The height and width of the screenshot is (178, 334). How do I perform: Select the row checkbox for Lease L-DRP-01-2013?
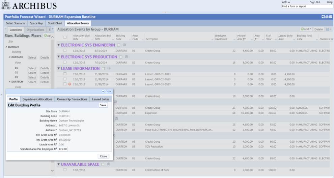(65, 74)
